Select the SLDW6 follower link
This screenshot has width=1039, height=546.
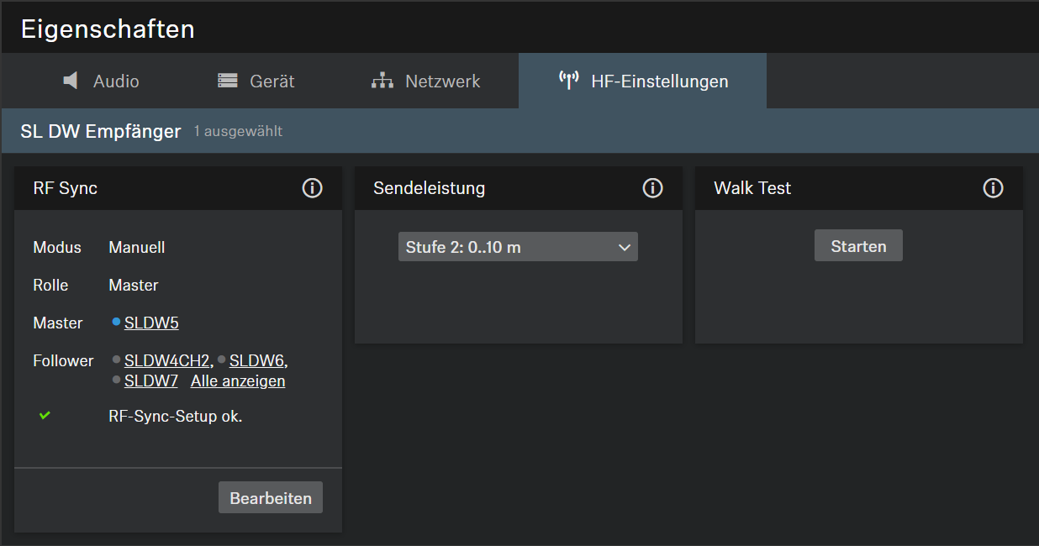256,361
